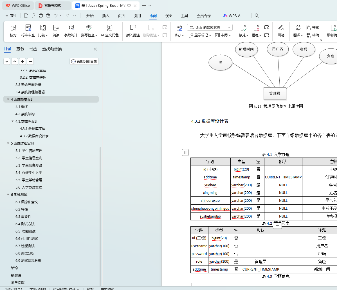Open the 字数统计 word count tool
The height and width of the screenshot is (290, 337).
tap(71, 30)
